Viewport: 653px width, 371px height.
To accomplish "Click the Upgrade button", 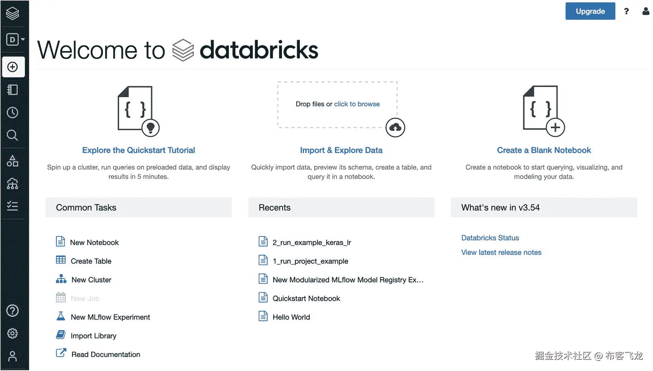I will pos(590,11).
